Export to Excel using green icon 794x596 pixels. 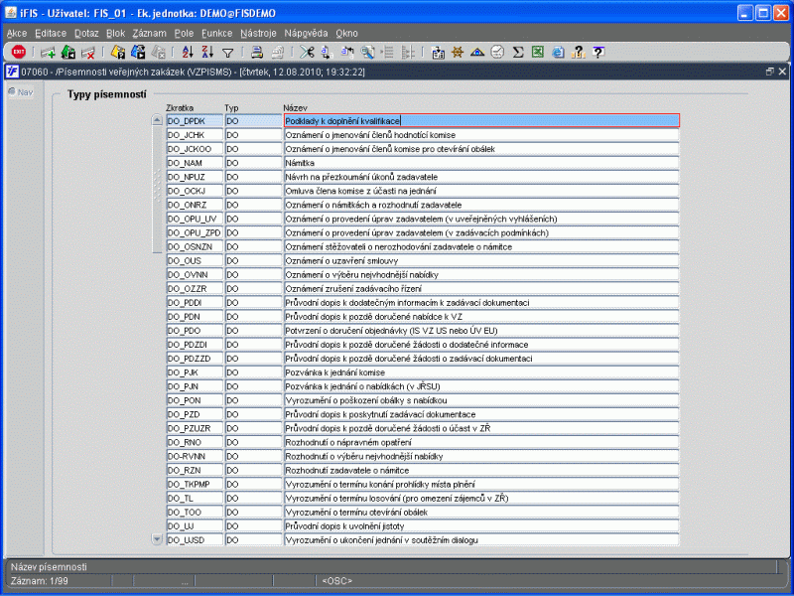[x=537, y=52]
